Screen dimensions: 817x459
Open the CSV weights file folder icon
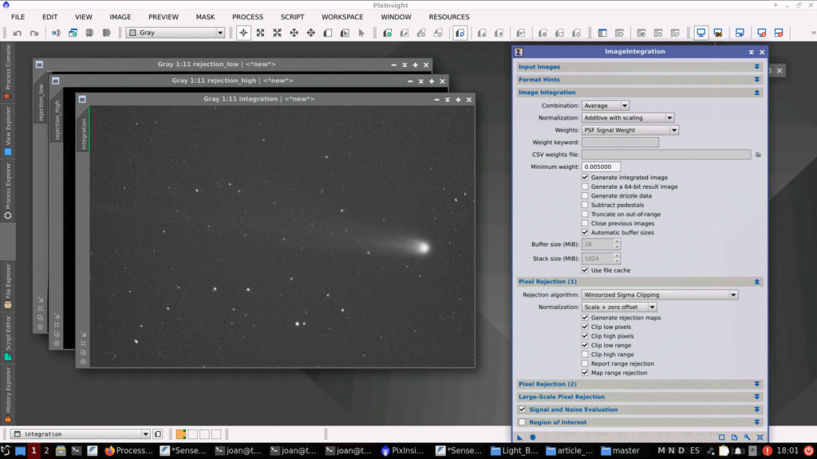[x=759, y=155]
